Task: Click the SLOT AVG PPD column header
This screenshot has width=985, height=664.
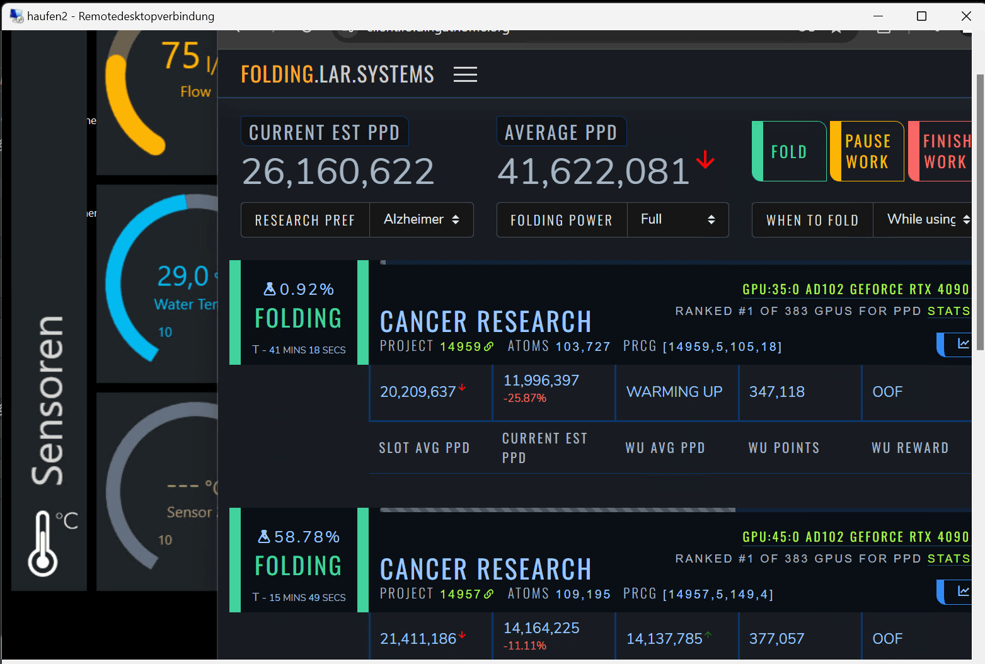Action: [424, 448]
